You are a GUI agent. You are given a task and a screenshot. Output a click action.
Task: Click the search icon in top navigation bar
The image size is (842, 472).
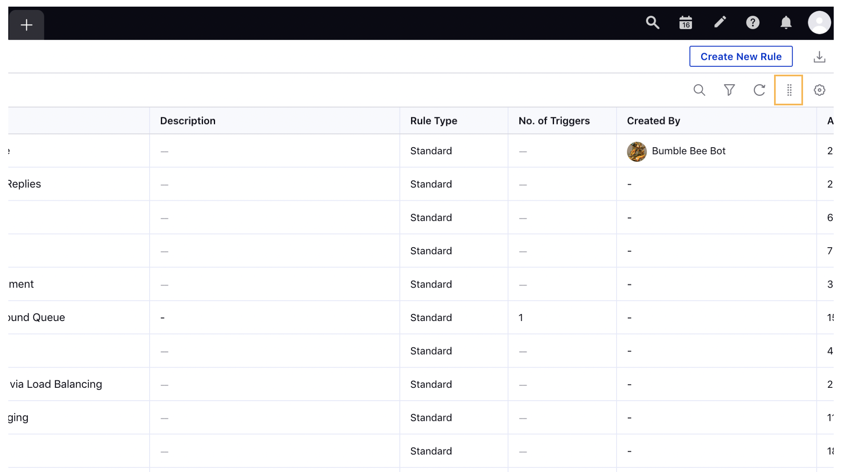coord(652,23)
